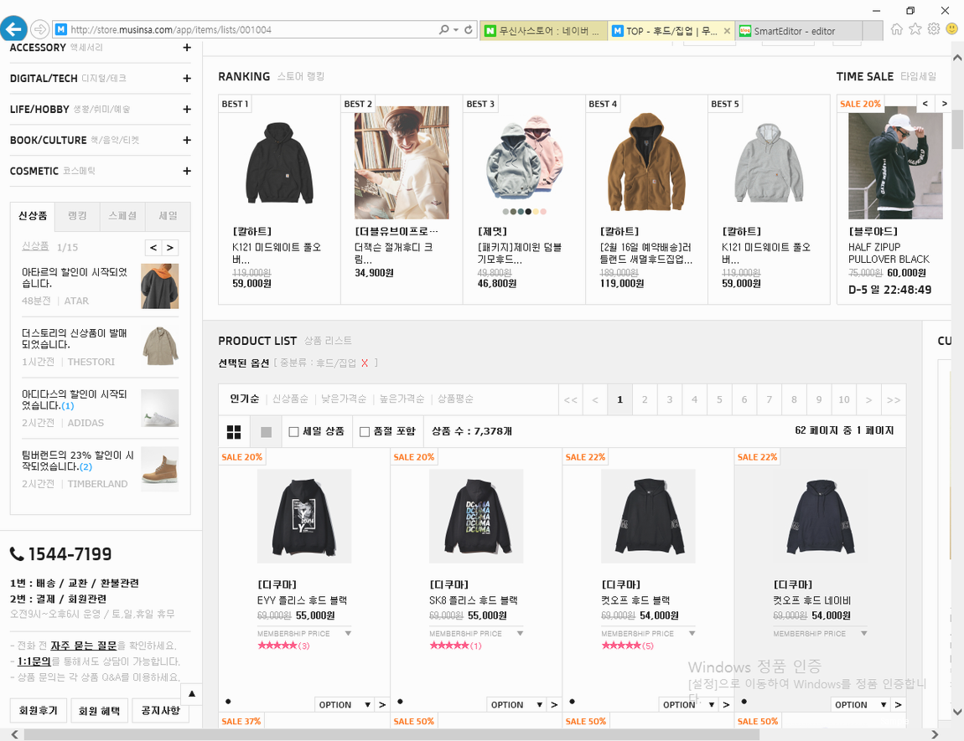Check the 세일 상품 checkbox
This screenshot has width=964, height=741.
tap(294, 431)
